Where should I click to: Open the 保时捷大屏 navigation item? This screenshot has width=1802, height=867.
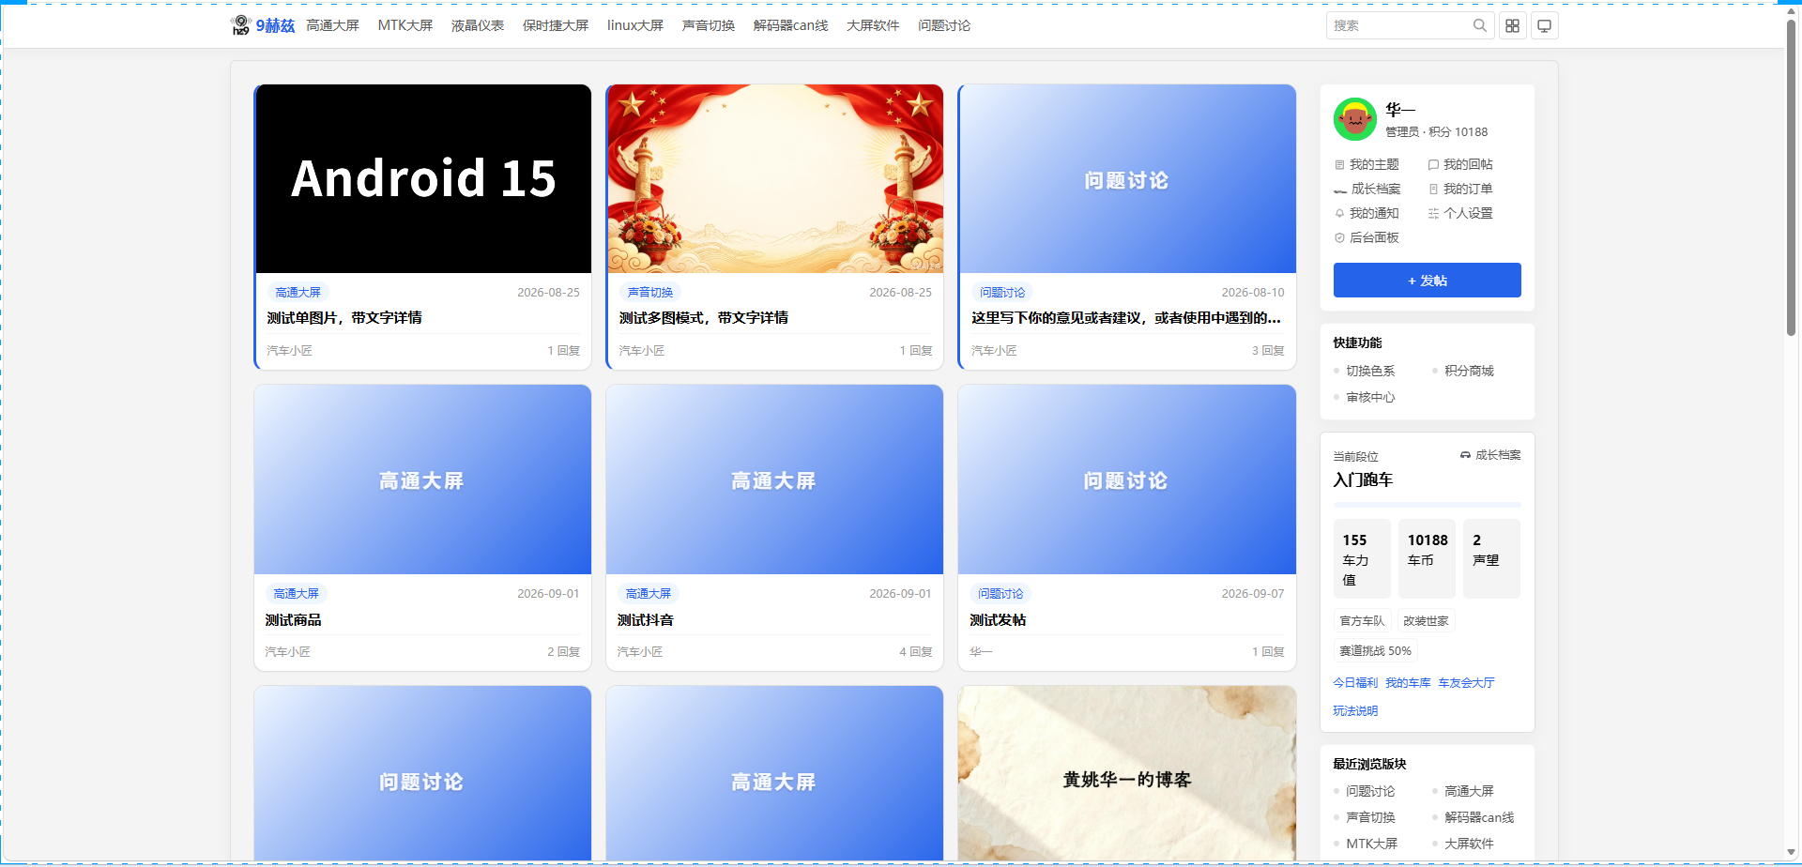coord(556,25)
